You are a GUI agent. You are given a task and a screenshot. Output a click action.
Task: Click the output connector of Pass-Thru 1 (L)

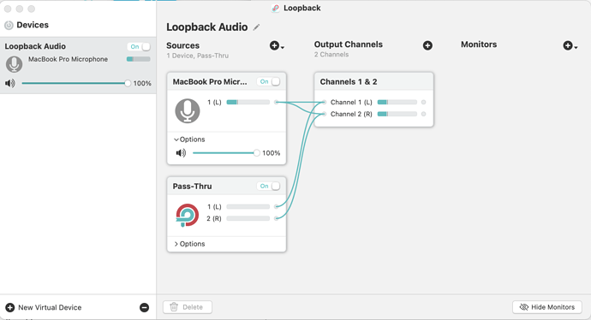[277, 207]
